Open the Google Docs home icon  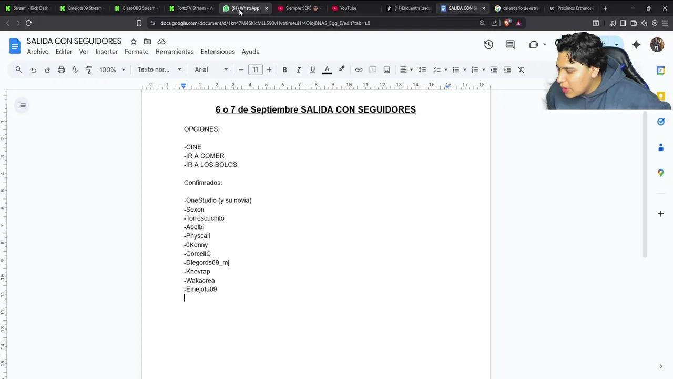(x=15, y=46)
